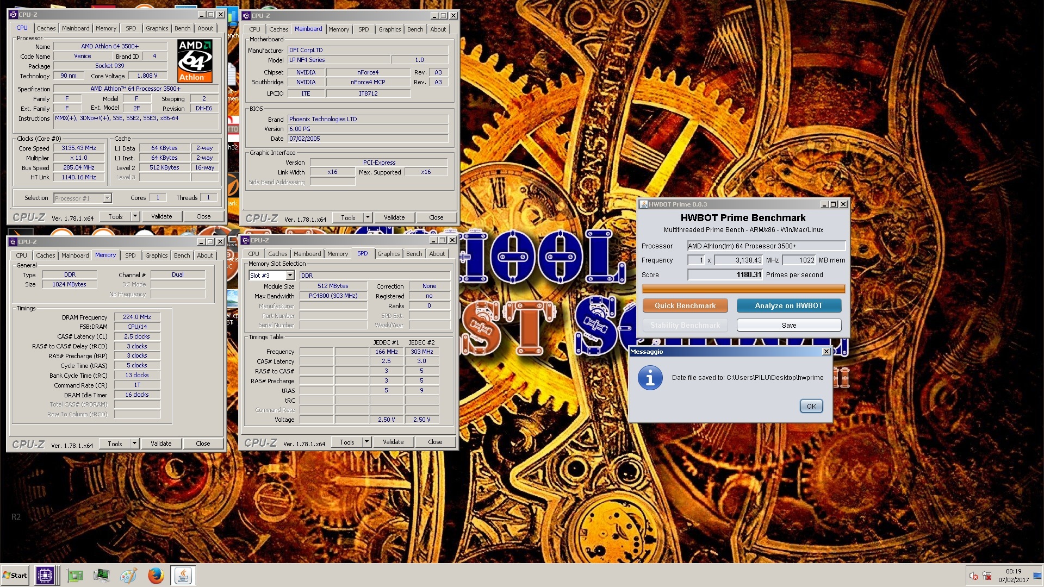The image size is (1044, 587).
Task: Click the Score field showing 1180.31
Action: [x=725, y=274]
